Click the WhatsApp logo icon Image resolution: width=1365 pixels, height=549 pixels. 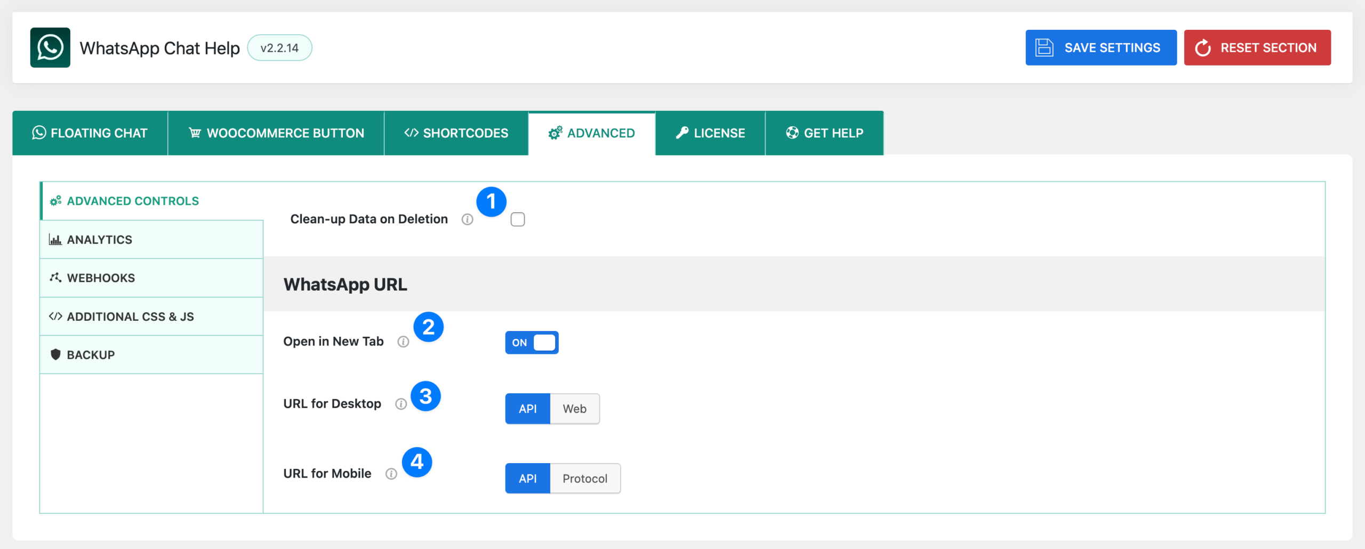pyautogui.click(x=50, y=48)
